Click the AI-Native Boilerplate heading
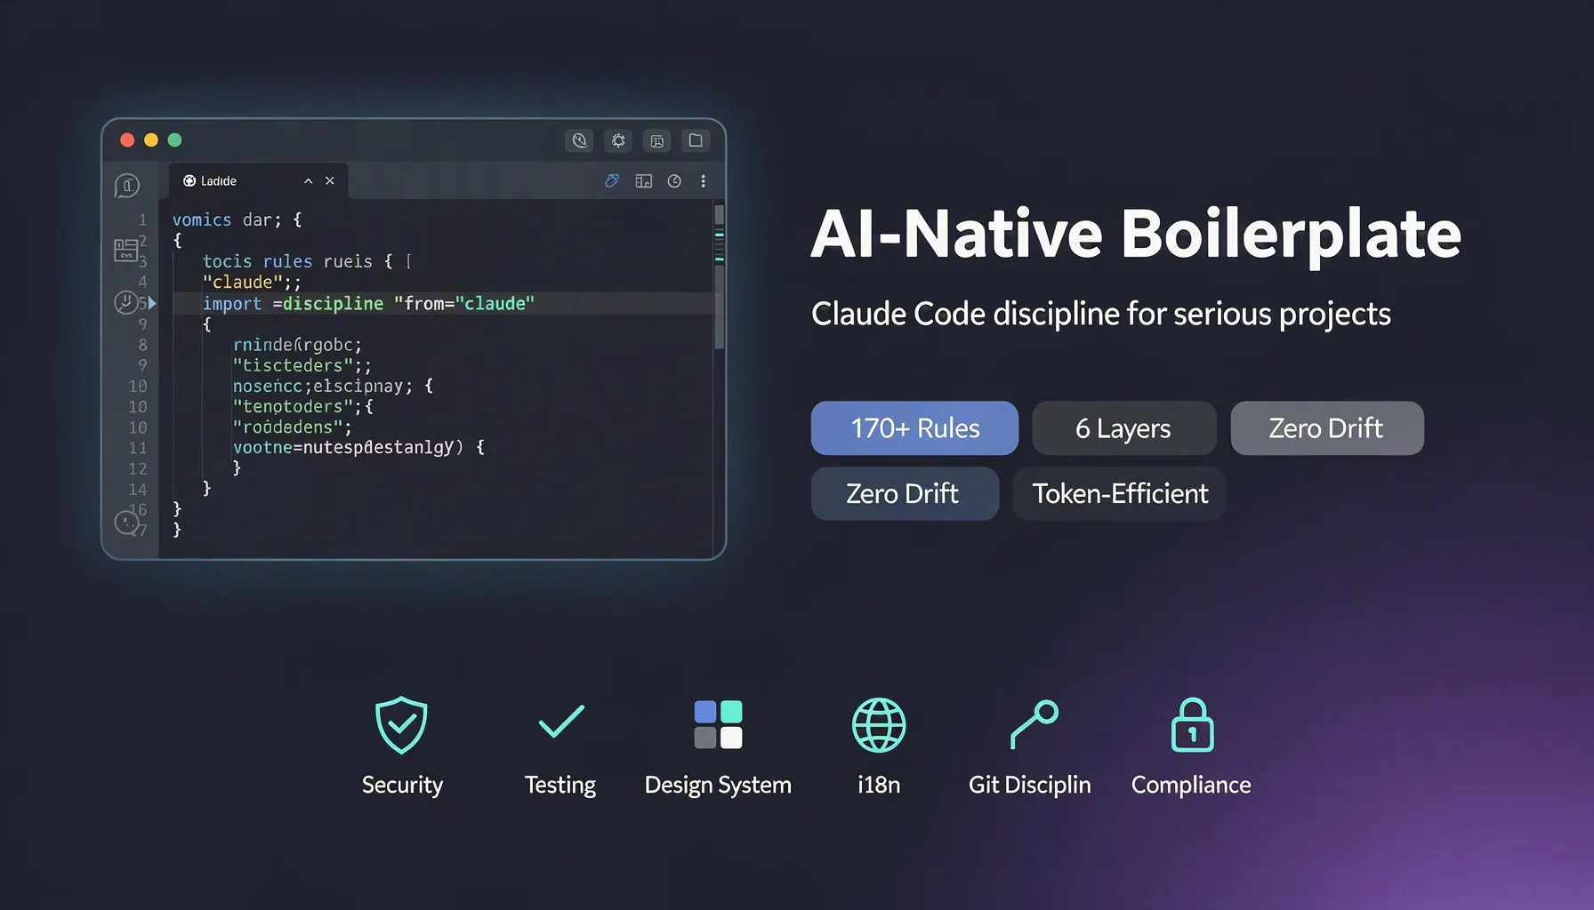Viewport: 1594px width, 910px height. (1136, 235)
